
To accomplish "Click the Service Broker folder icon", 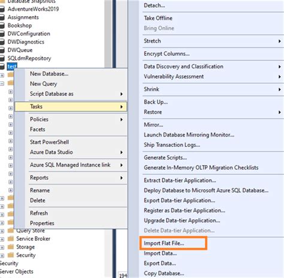I will point(11,238).
